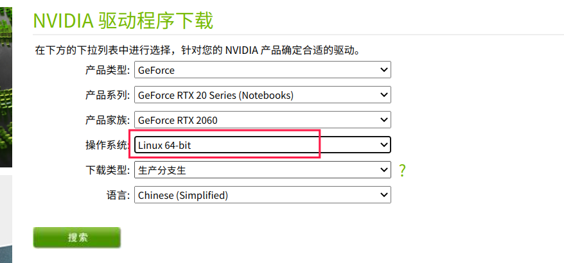Image resolution: width=564 pixels, height=263 pixels.
Task: Open the 产品类型 dropdown showing GeForce
Action: 262,70
